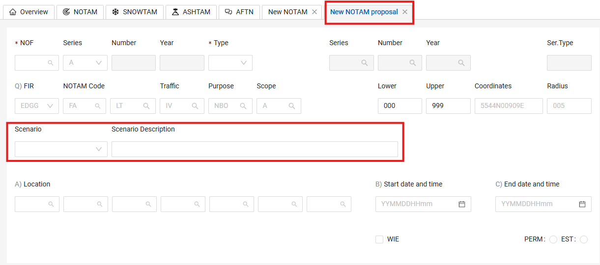
Task: Click search icon in referenced Number field
Action: pos(413,63)
